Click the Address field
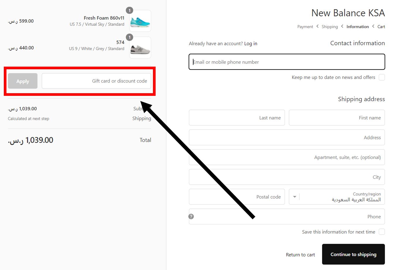Image resolution: width=394 pixels, height=270 pixels. click(287, 137)
